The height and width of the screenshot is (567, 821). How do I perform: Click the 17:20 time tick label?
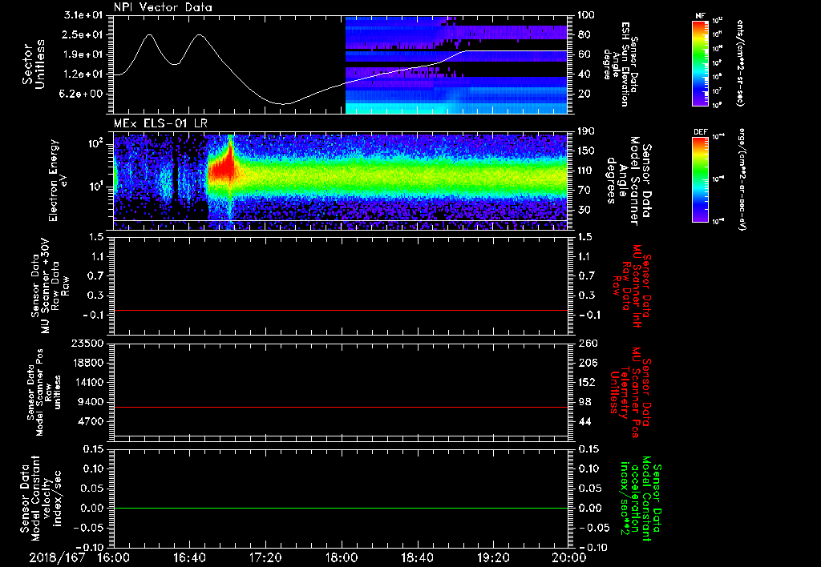coord(265,557)
